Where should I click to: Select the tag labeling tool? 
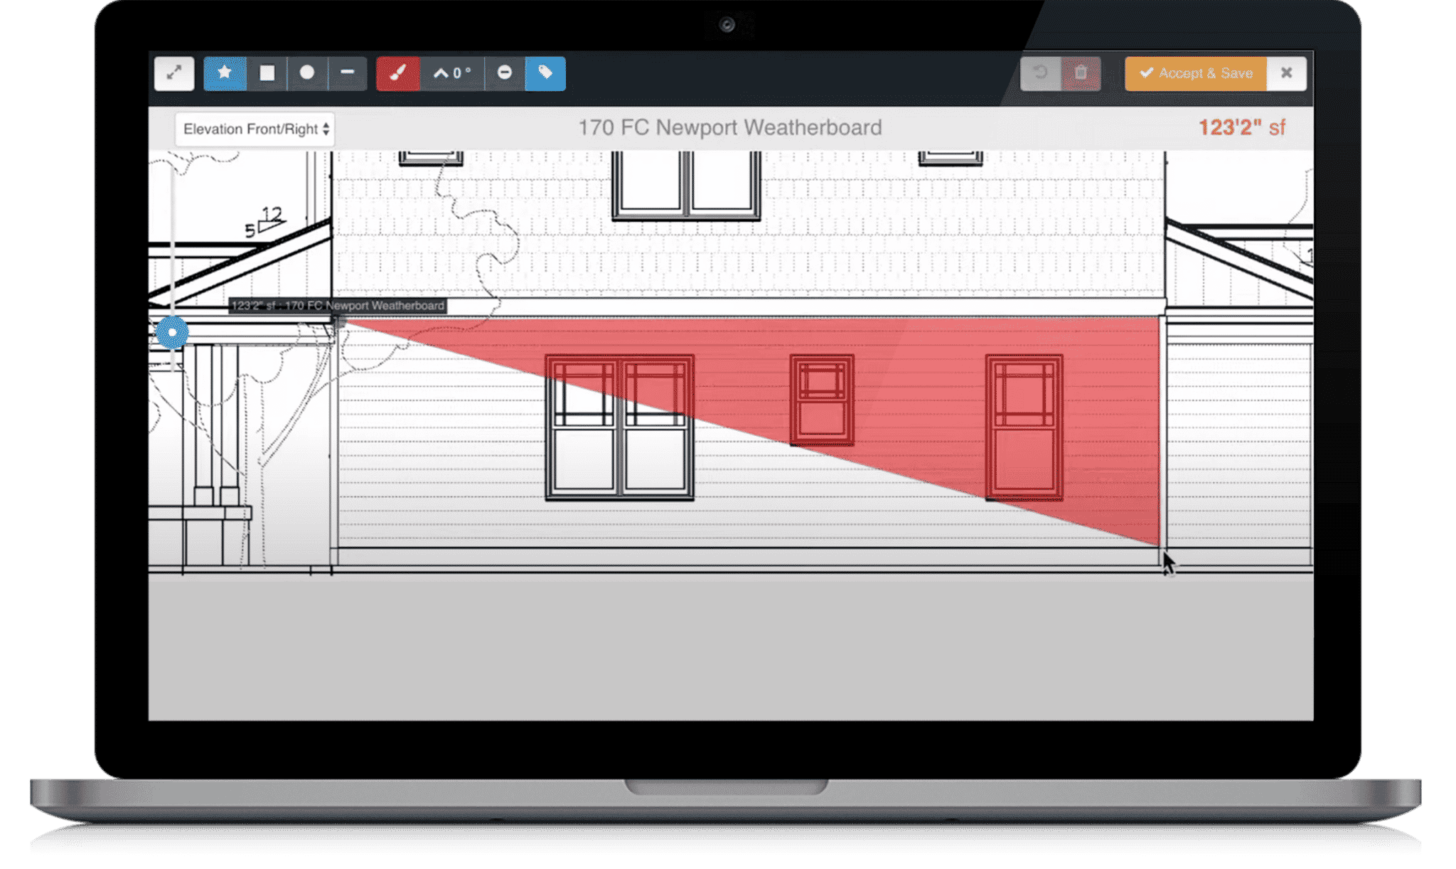[x=545, y=73]
